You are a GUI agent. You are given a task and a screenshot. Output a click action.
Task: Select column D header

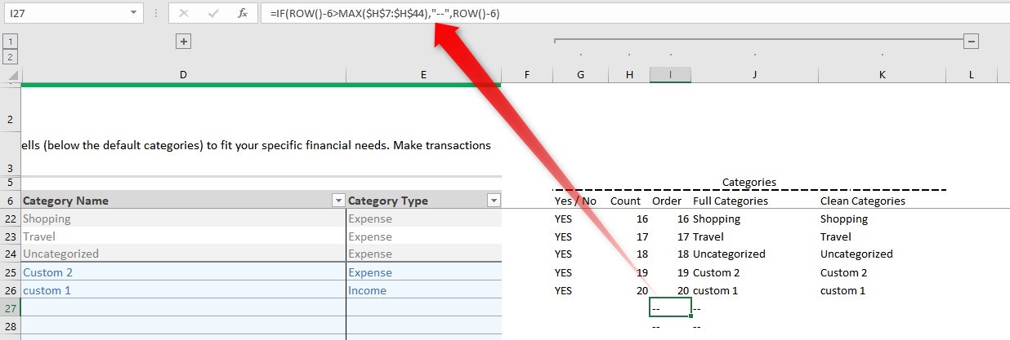(x=183, y=74)
